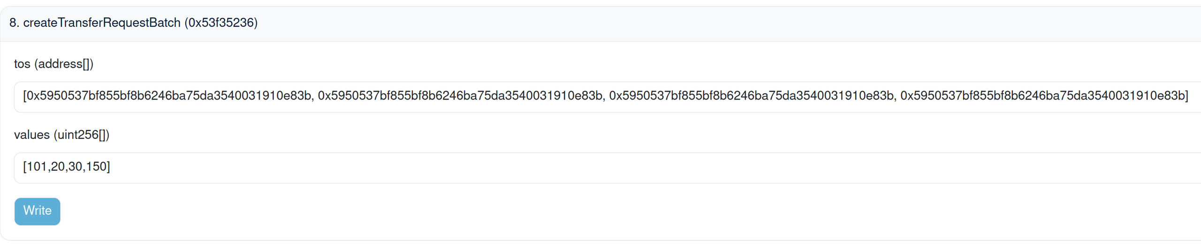Screen dimensions: 1201x246
Task: Click the blue Write button
Action: [37, 211]
